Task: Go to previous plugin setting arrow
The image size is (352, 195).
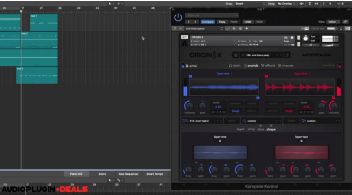Action: [189, 22]
